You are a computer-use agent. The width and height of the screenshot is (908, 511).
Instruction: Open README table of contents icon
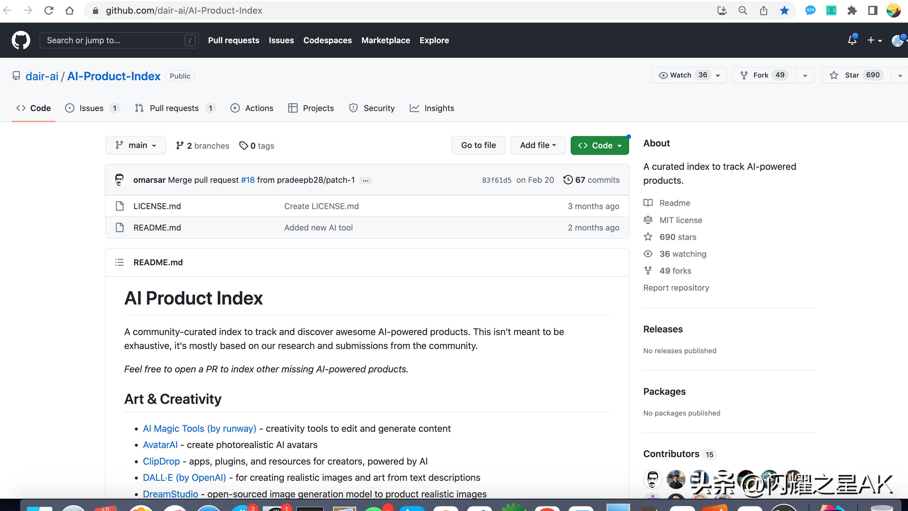(x=119, y=262)
